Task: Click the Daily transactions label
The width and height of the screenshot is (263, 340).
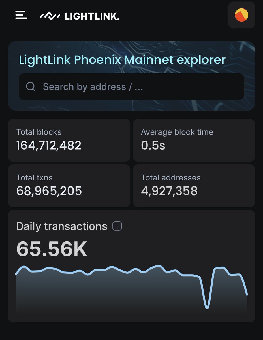Action: (x=62, y=226)
